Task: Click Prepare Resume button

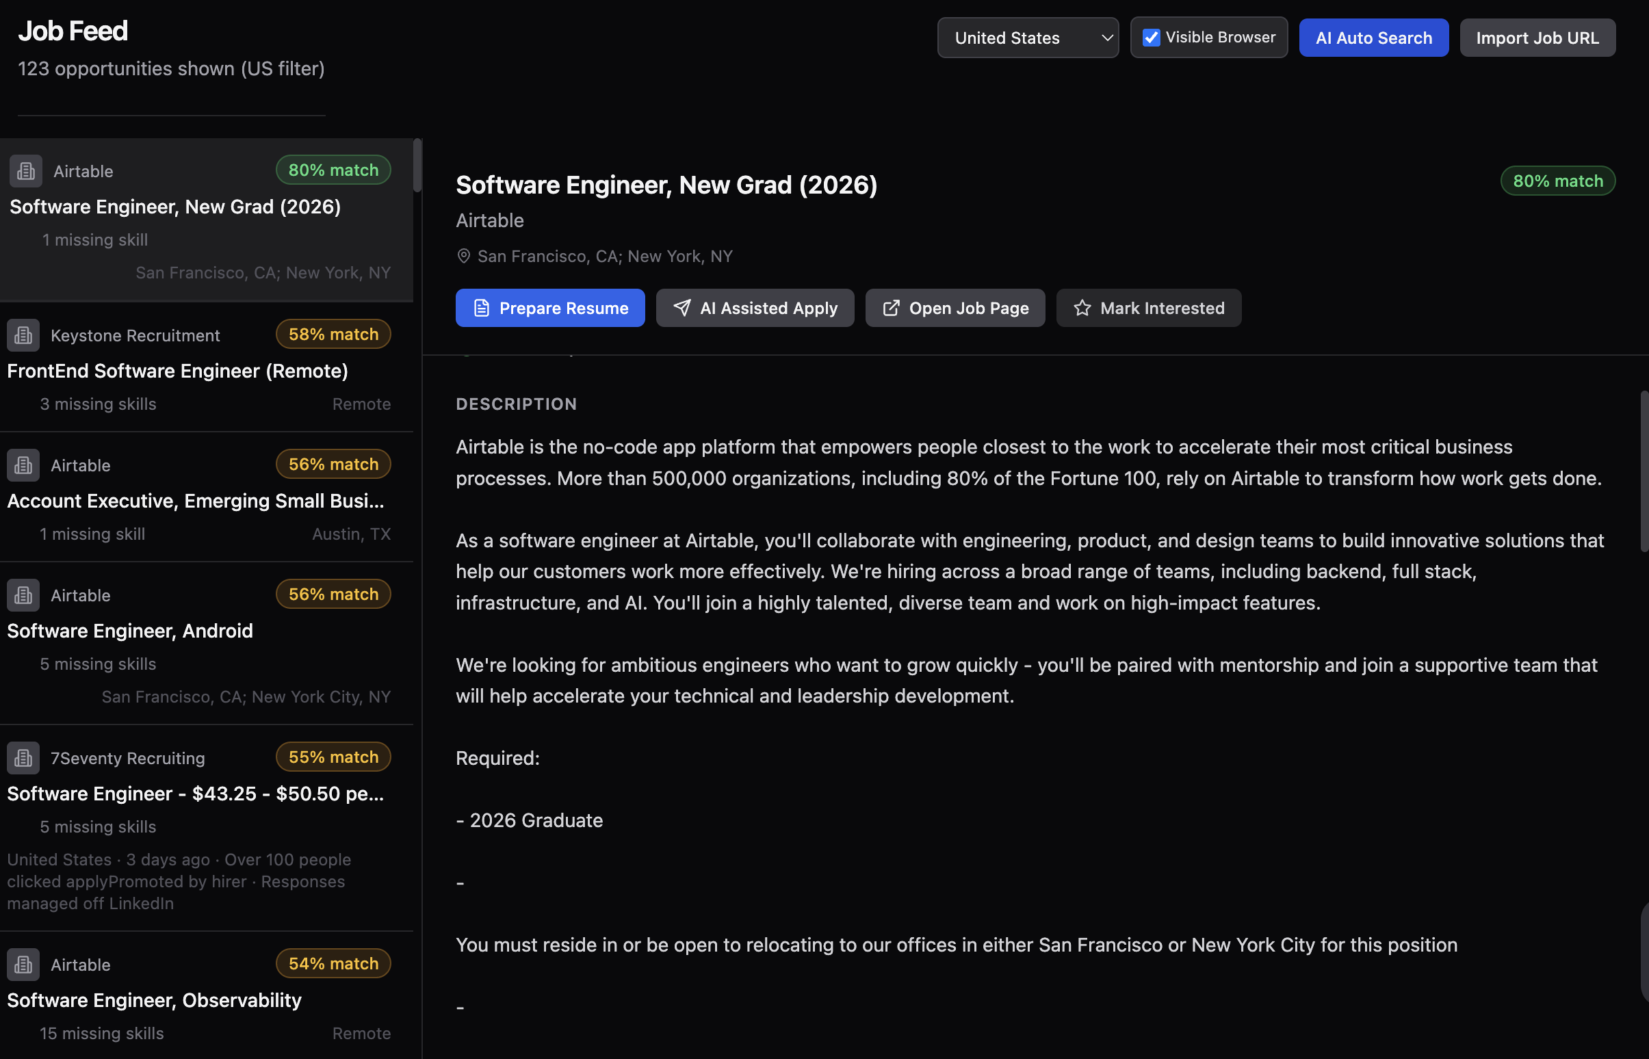Action: 549,308
